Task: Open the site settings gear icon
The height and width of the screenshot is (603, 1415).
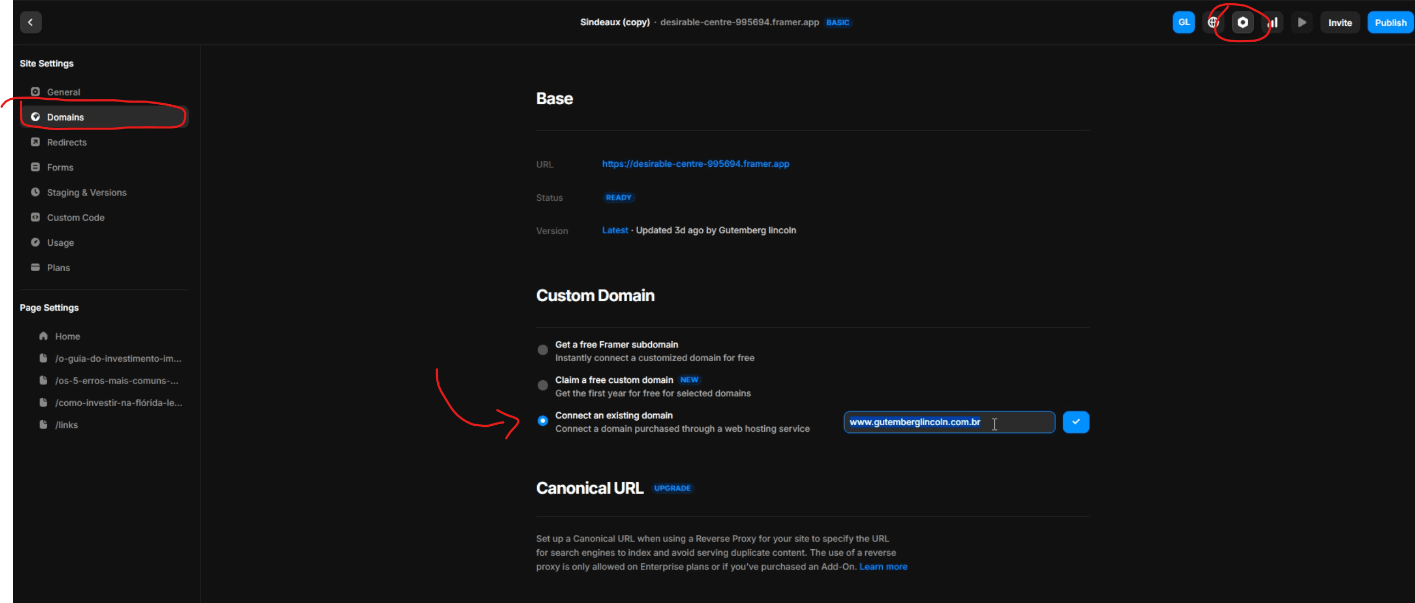Action: pyautogui.click(x=1243, y=22)
